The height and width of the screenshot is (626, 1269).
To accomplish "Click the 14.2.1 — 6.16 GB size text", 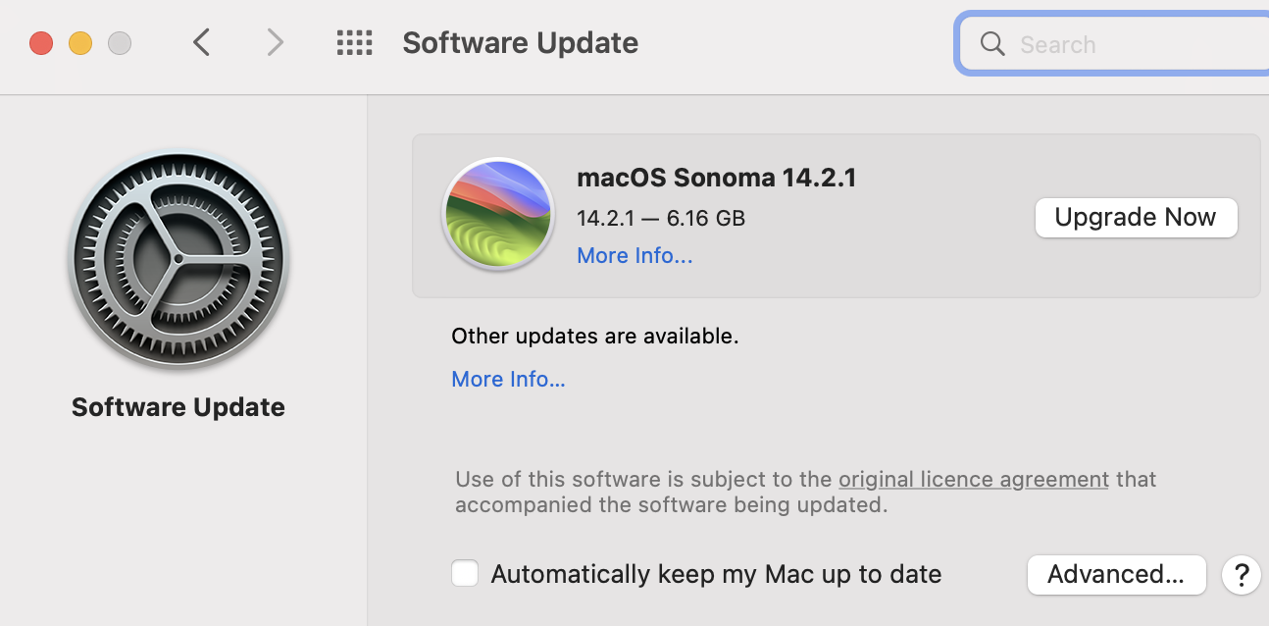I will coord(661,218).
